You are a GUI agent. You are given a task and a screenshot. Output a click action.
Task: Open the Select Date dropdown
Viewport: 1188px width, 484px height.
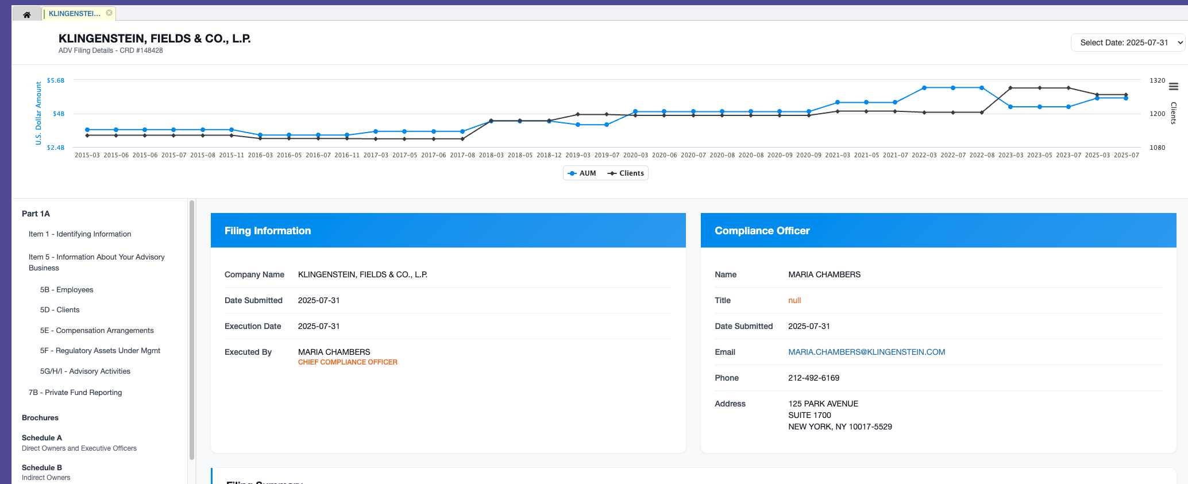tap(1127, 42)
